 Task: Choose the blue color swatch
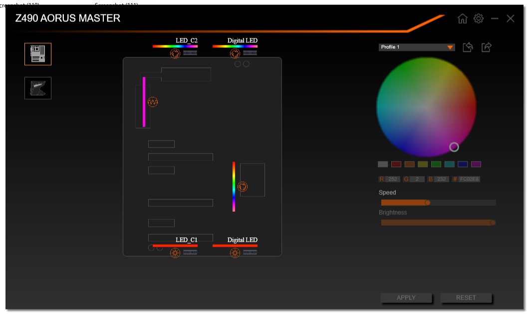tap(463, 164)
